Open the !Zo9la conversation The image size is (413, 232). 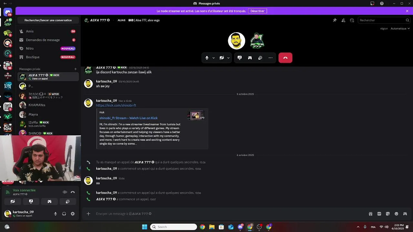48,124
